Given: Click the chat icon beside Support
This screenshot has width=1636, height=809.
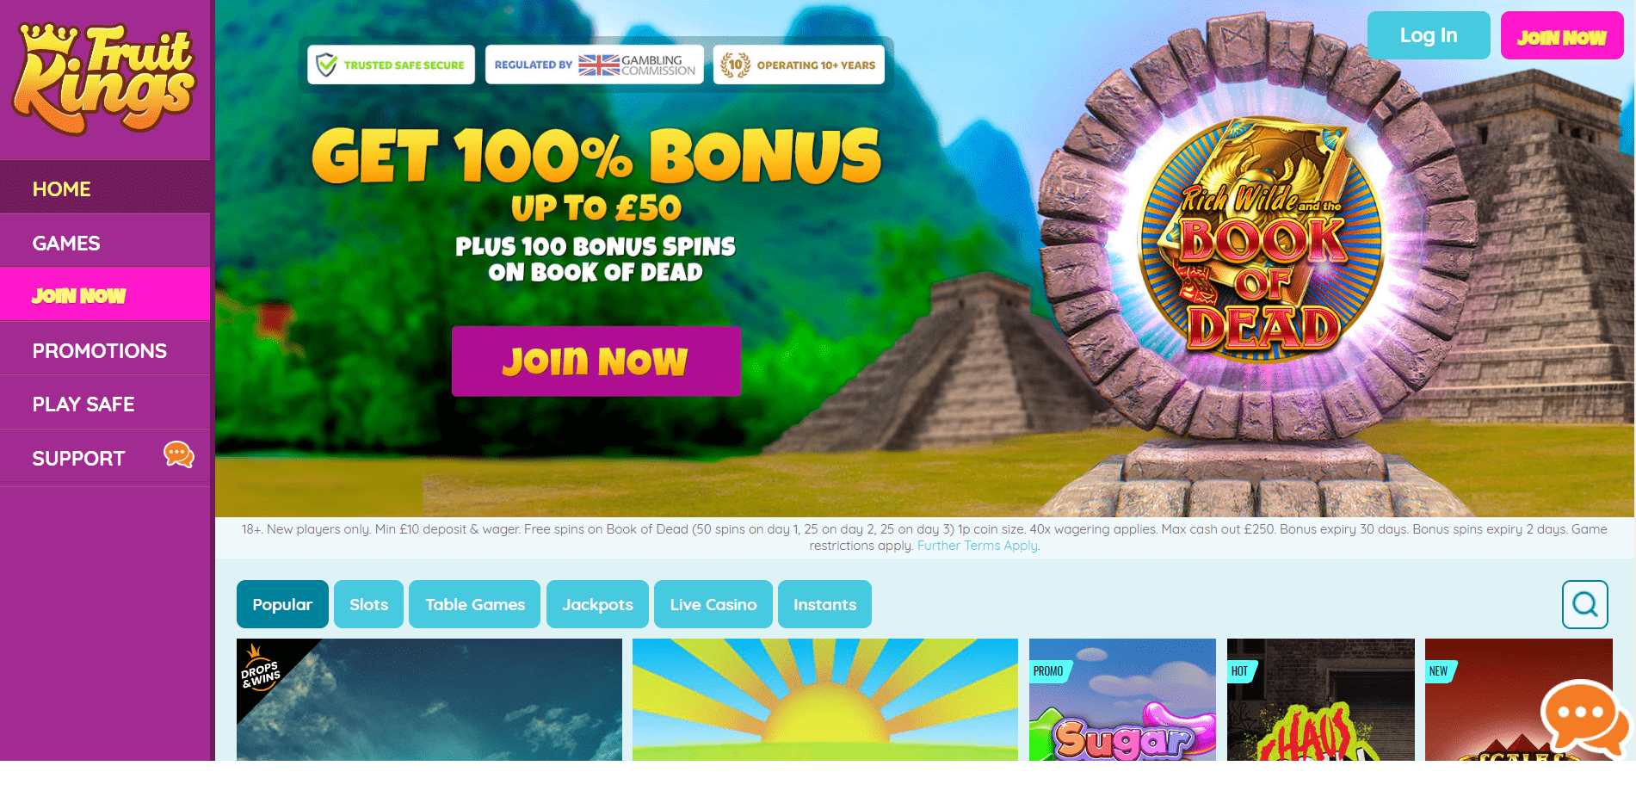Looking at the screenshot, I should (179, 454).
